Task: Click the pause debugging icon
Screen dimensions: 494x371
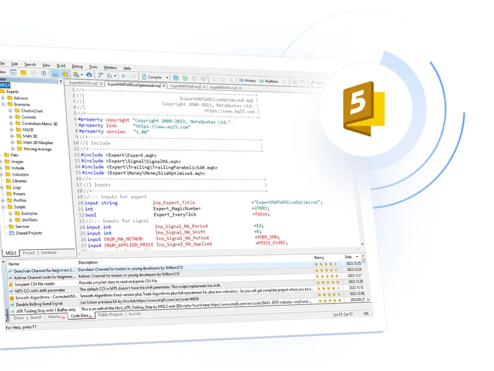Action: click(194, 79)
